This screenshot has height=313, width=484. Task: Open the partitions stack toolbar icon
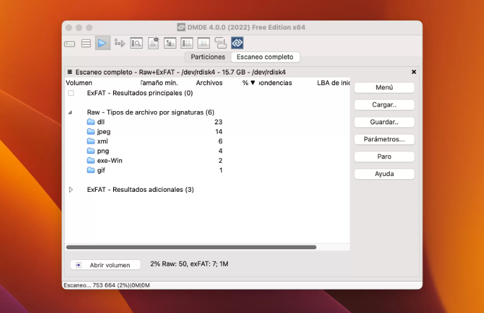click(x=86, y=44)
